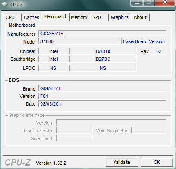
Task: Click the Manufacturer label
Action: tap(21, 34)
